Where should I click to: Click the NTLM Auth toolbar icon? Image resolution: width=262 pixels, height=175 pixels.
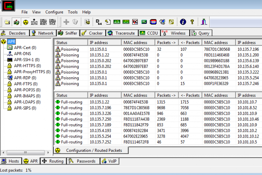click(34, 22)
